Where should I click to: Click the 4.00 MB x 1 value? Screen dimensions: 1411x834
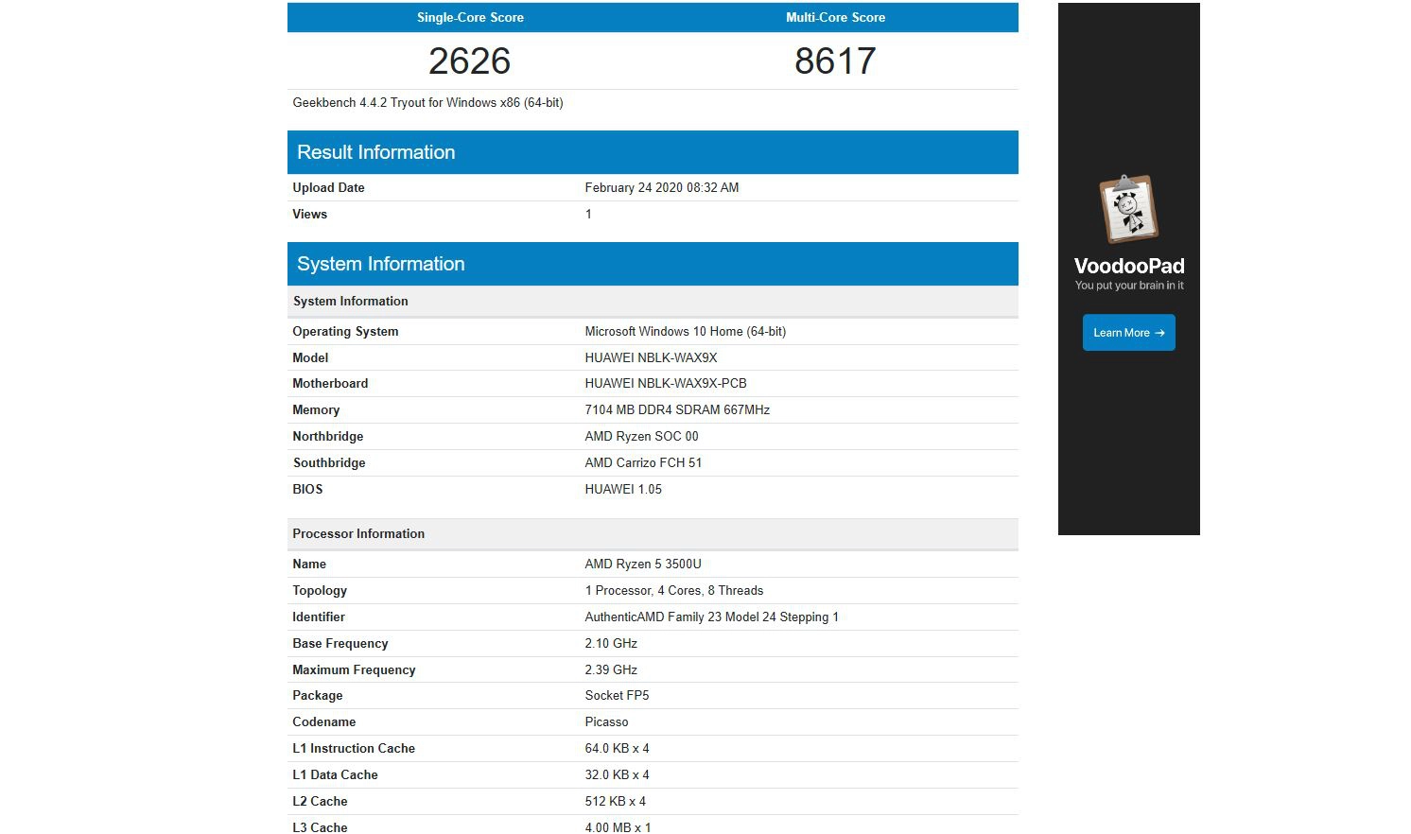(618, 827)
